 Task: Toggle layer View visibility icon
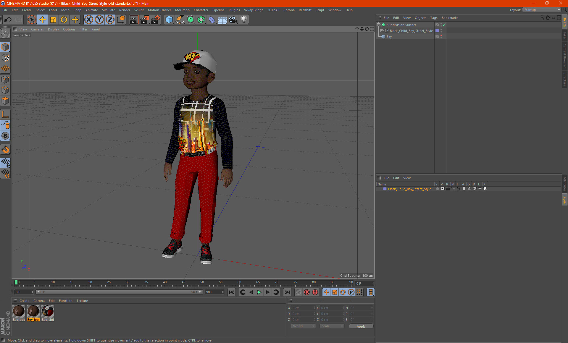coord(443,189)
